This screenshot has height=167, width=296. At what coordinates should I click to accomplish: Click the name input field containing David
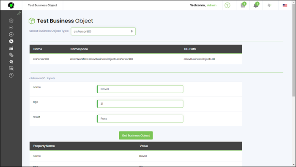(x=140, y=89)
